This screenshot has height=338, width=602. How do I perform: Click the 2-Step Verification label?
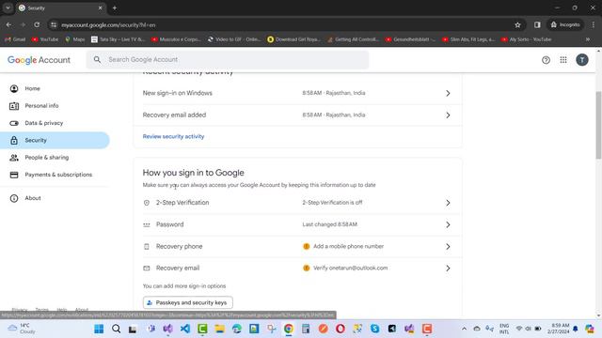tap(182, 203)
